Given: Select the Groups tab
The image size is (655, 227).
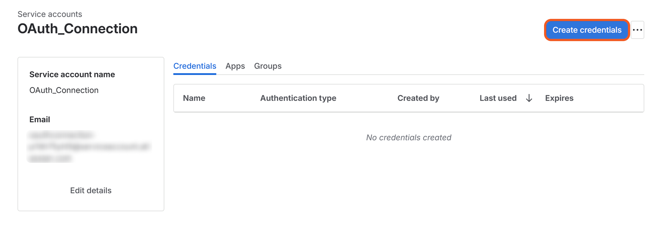Looking at the screenshot, I should 268,66.
